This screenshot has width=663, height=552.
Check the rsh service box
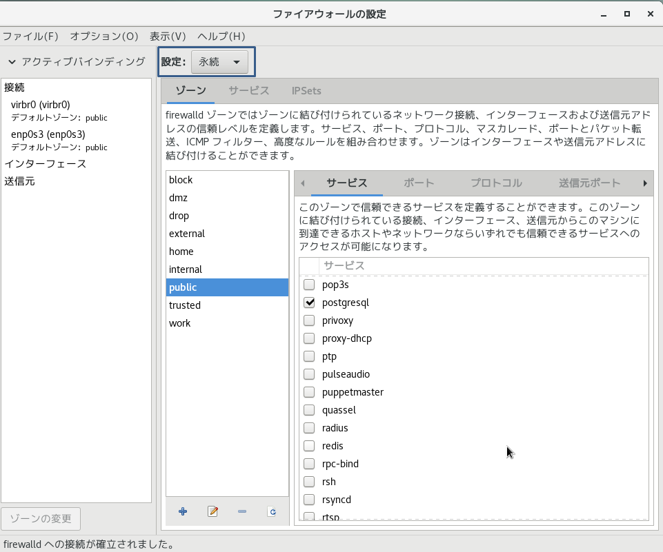pyautogui.click(x=309, y=482)
